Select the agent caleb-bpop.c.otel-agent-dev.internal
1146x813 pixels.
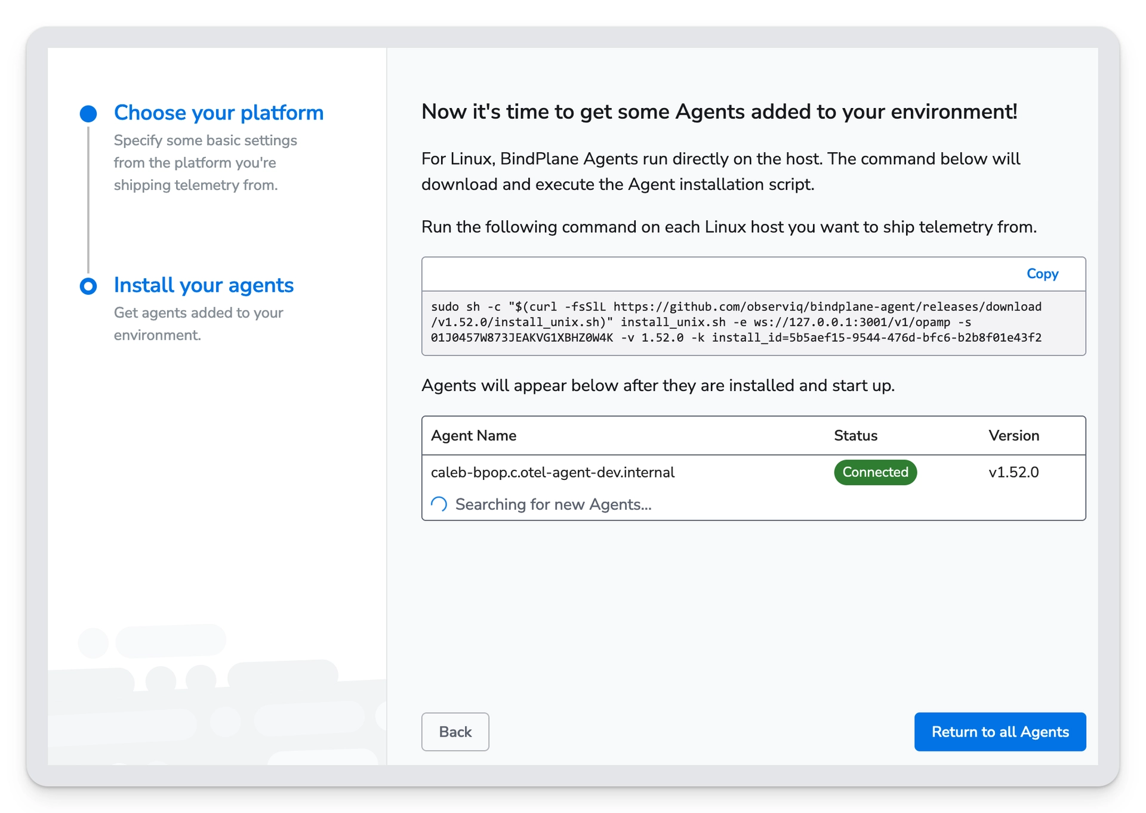(x=553, y=472)
